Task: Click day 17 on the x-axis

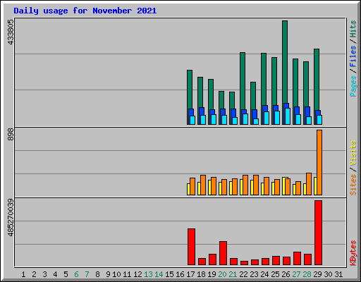Action: click(190, 274)
